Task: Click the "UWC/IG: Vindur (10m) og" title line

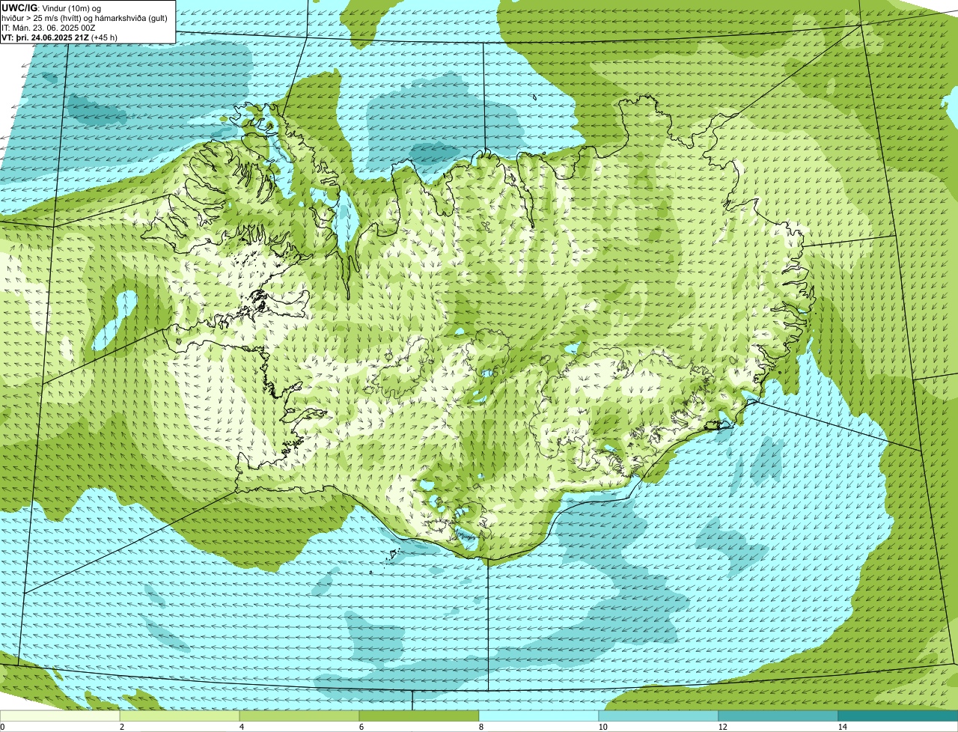Action: pos(52,7)
